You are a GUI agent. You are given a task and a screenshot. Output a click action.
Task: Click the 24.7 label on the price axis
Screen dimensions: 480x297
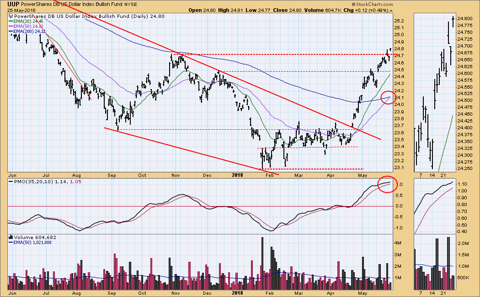click(400, 56)
